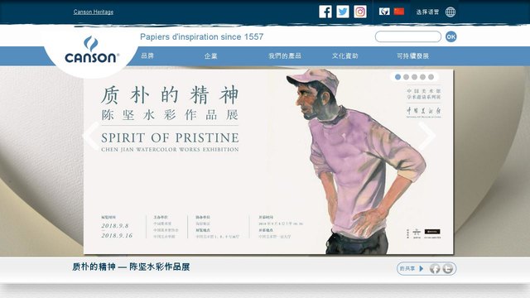
Task: Click the OK search button
Action: [x=450, y=36]
